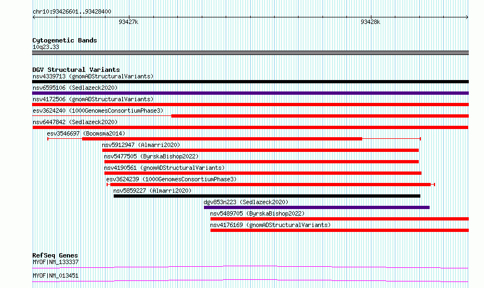Click the nsv5477505 (ByrskaBishop2022) label
The width and height of the screenshot is (484, 288).
coord(151,156)
